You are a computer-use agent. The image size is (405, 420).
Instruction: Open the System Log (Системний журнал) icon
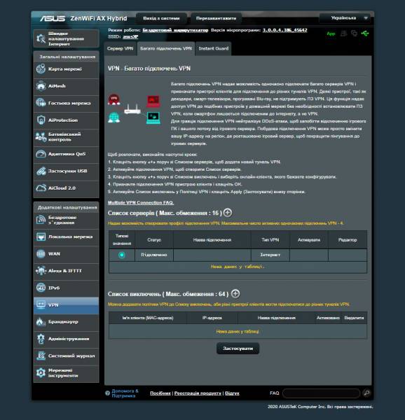pyautogui.click(x=41, y=356)
